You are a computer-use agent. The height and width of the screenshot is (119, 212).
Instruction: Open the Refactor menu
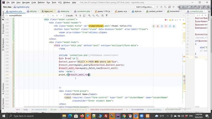tap(41, 2)
